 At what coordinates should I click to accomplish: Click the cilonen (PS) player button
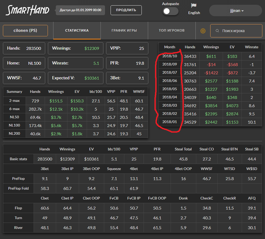tap(25, 30)
